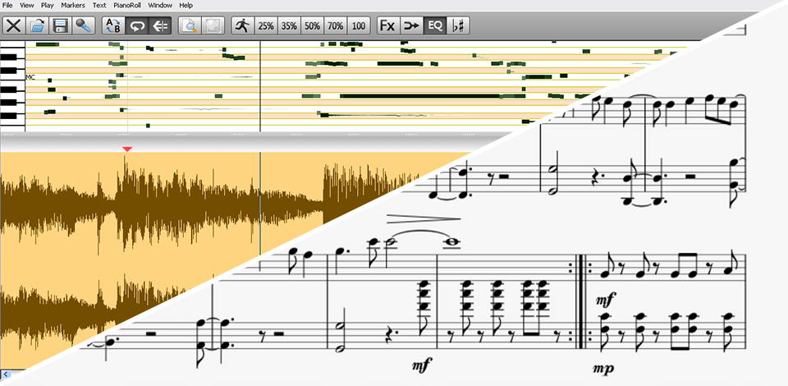The width and height of the screenshot is (788, 386).
Task: Open the Fx audio effects window
Action: [388, 25]
